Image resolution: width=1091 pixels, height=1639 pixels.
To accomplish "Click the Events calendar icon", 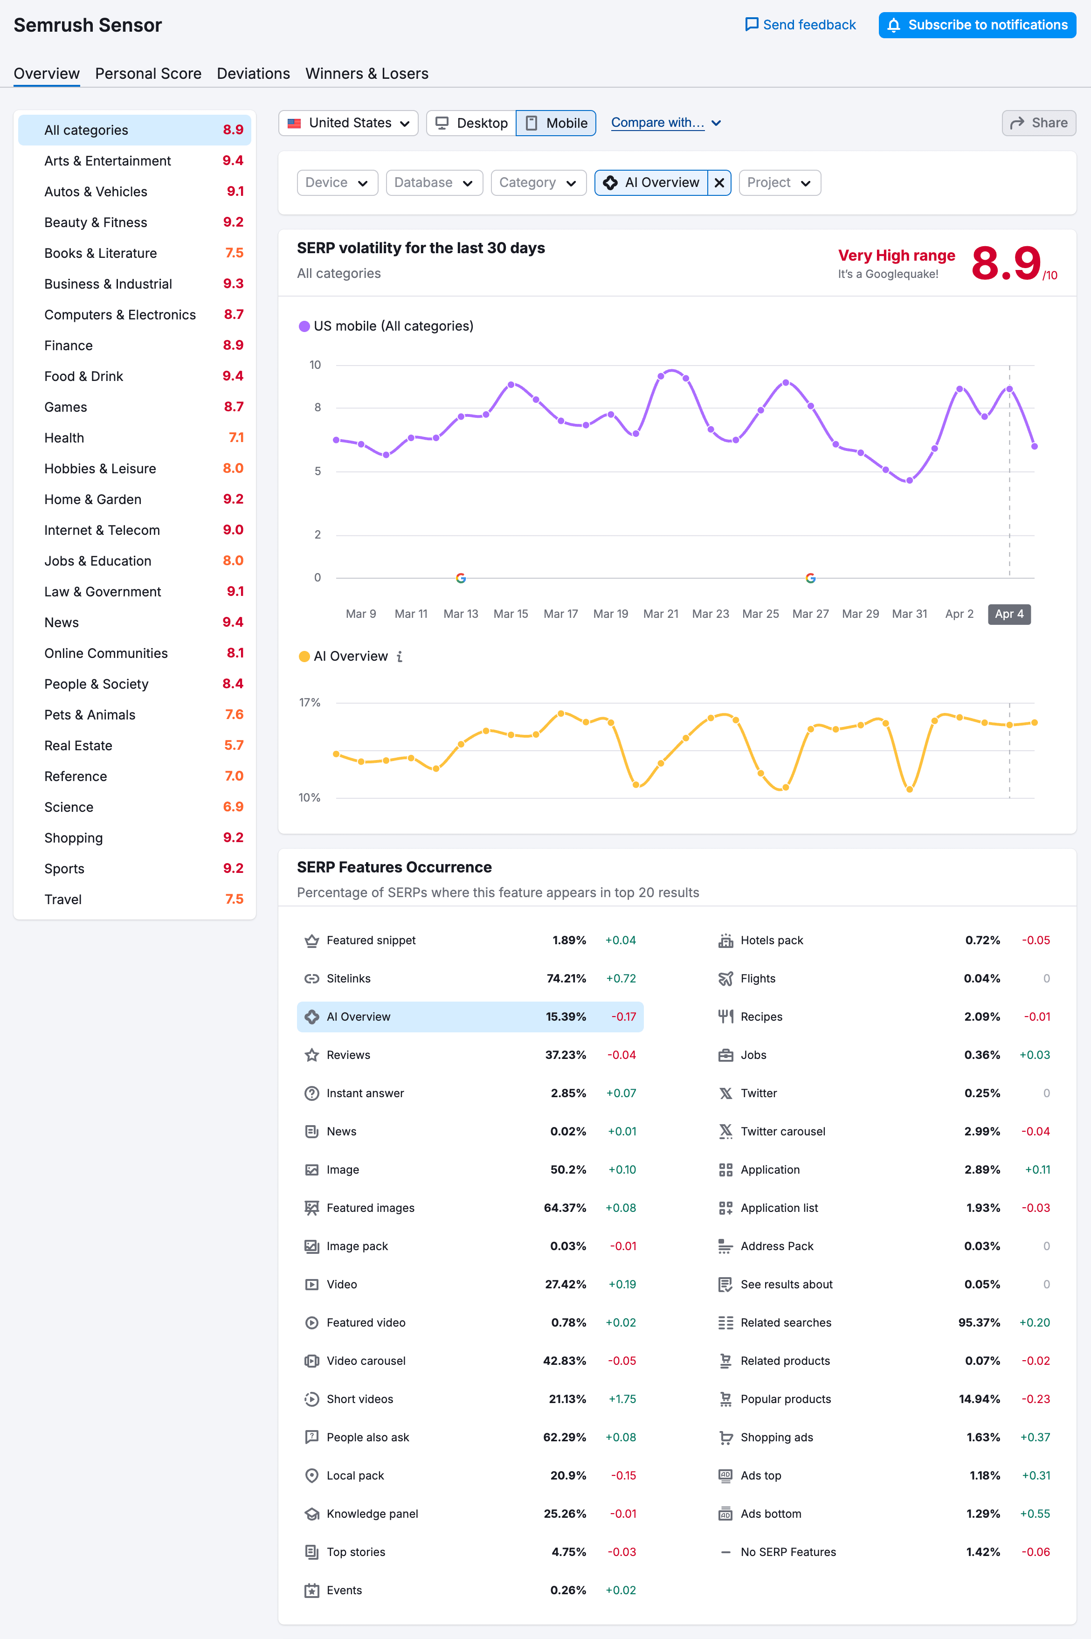I will 312,1591.
